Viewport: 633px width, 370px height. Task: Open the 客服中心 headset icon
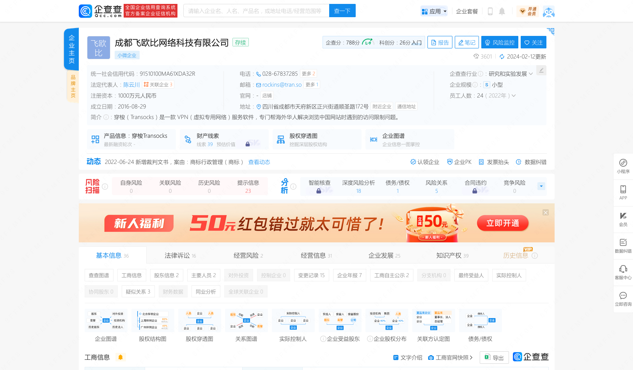pyautogui.click(x=623, y=272)
